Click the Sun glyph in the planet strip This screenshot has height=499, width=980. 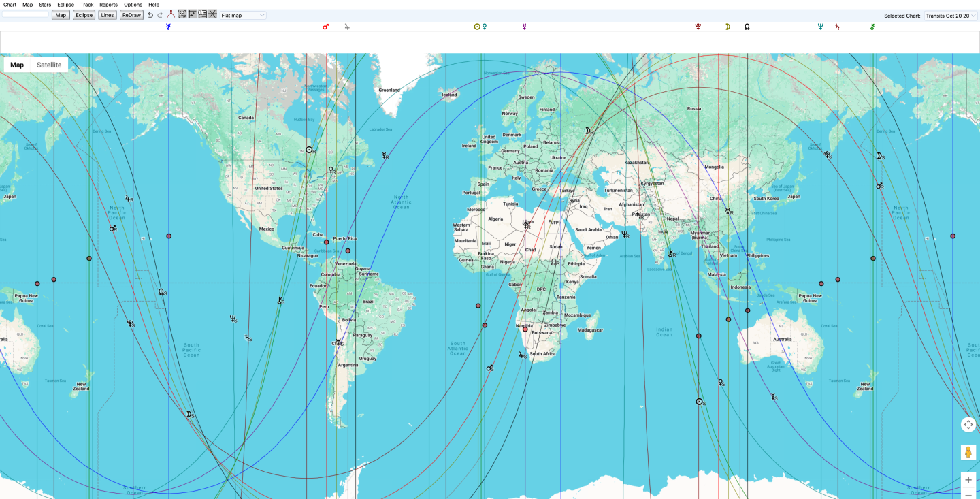[x=477, y=27]
